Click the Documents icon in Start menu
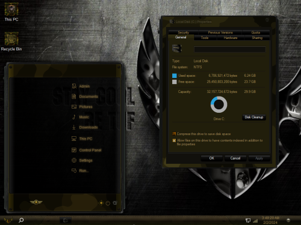This screenshot has width=301, height=225. coord(74,97)
